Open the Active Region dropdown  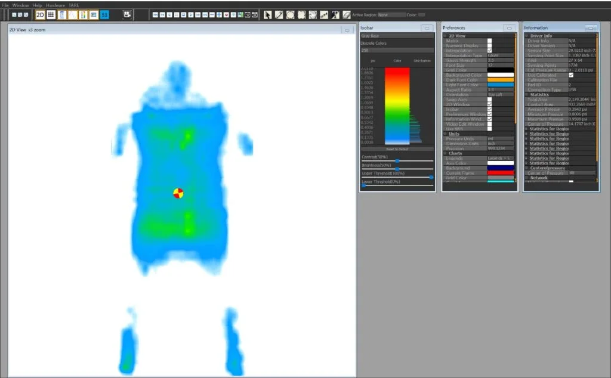[391, 14]
